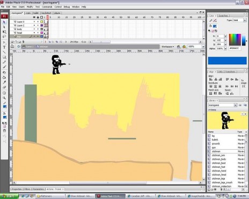Open the Workspace dropdown
Image resolution: width=249 pixels, height=199 pixels.
tap(167, 47)
